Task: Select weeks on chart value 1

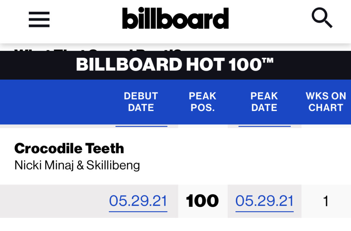Action: [x=326, y=201]
